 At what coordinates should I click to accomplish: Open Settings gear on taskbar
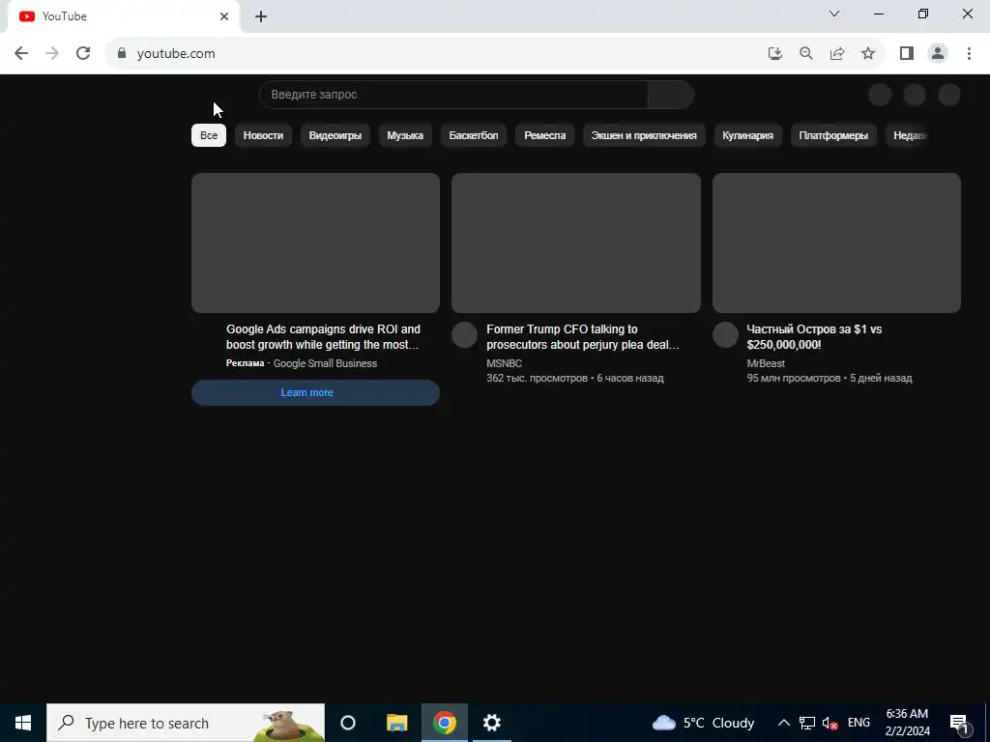(x=492, y=723)
